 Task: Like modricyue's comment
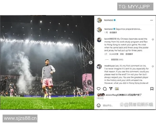pyautogui.click(x=153, y=66)
